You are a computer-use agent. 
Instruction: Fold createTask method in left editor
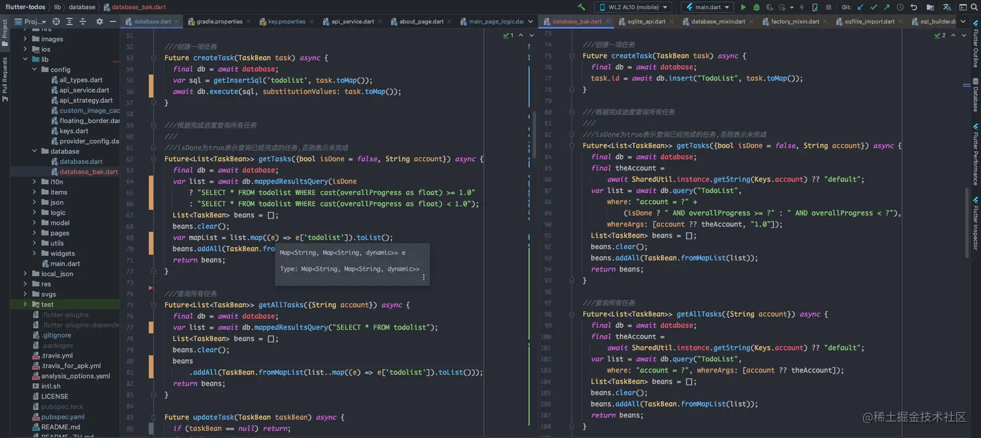point(154,58)
